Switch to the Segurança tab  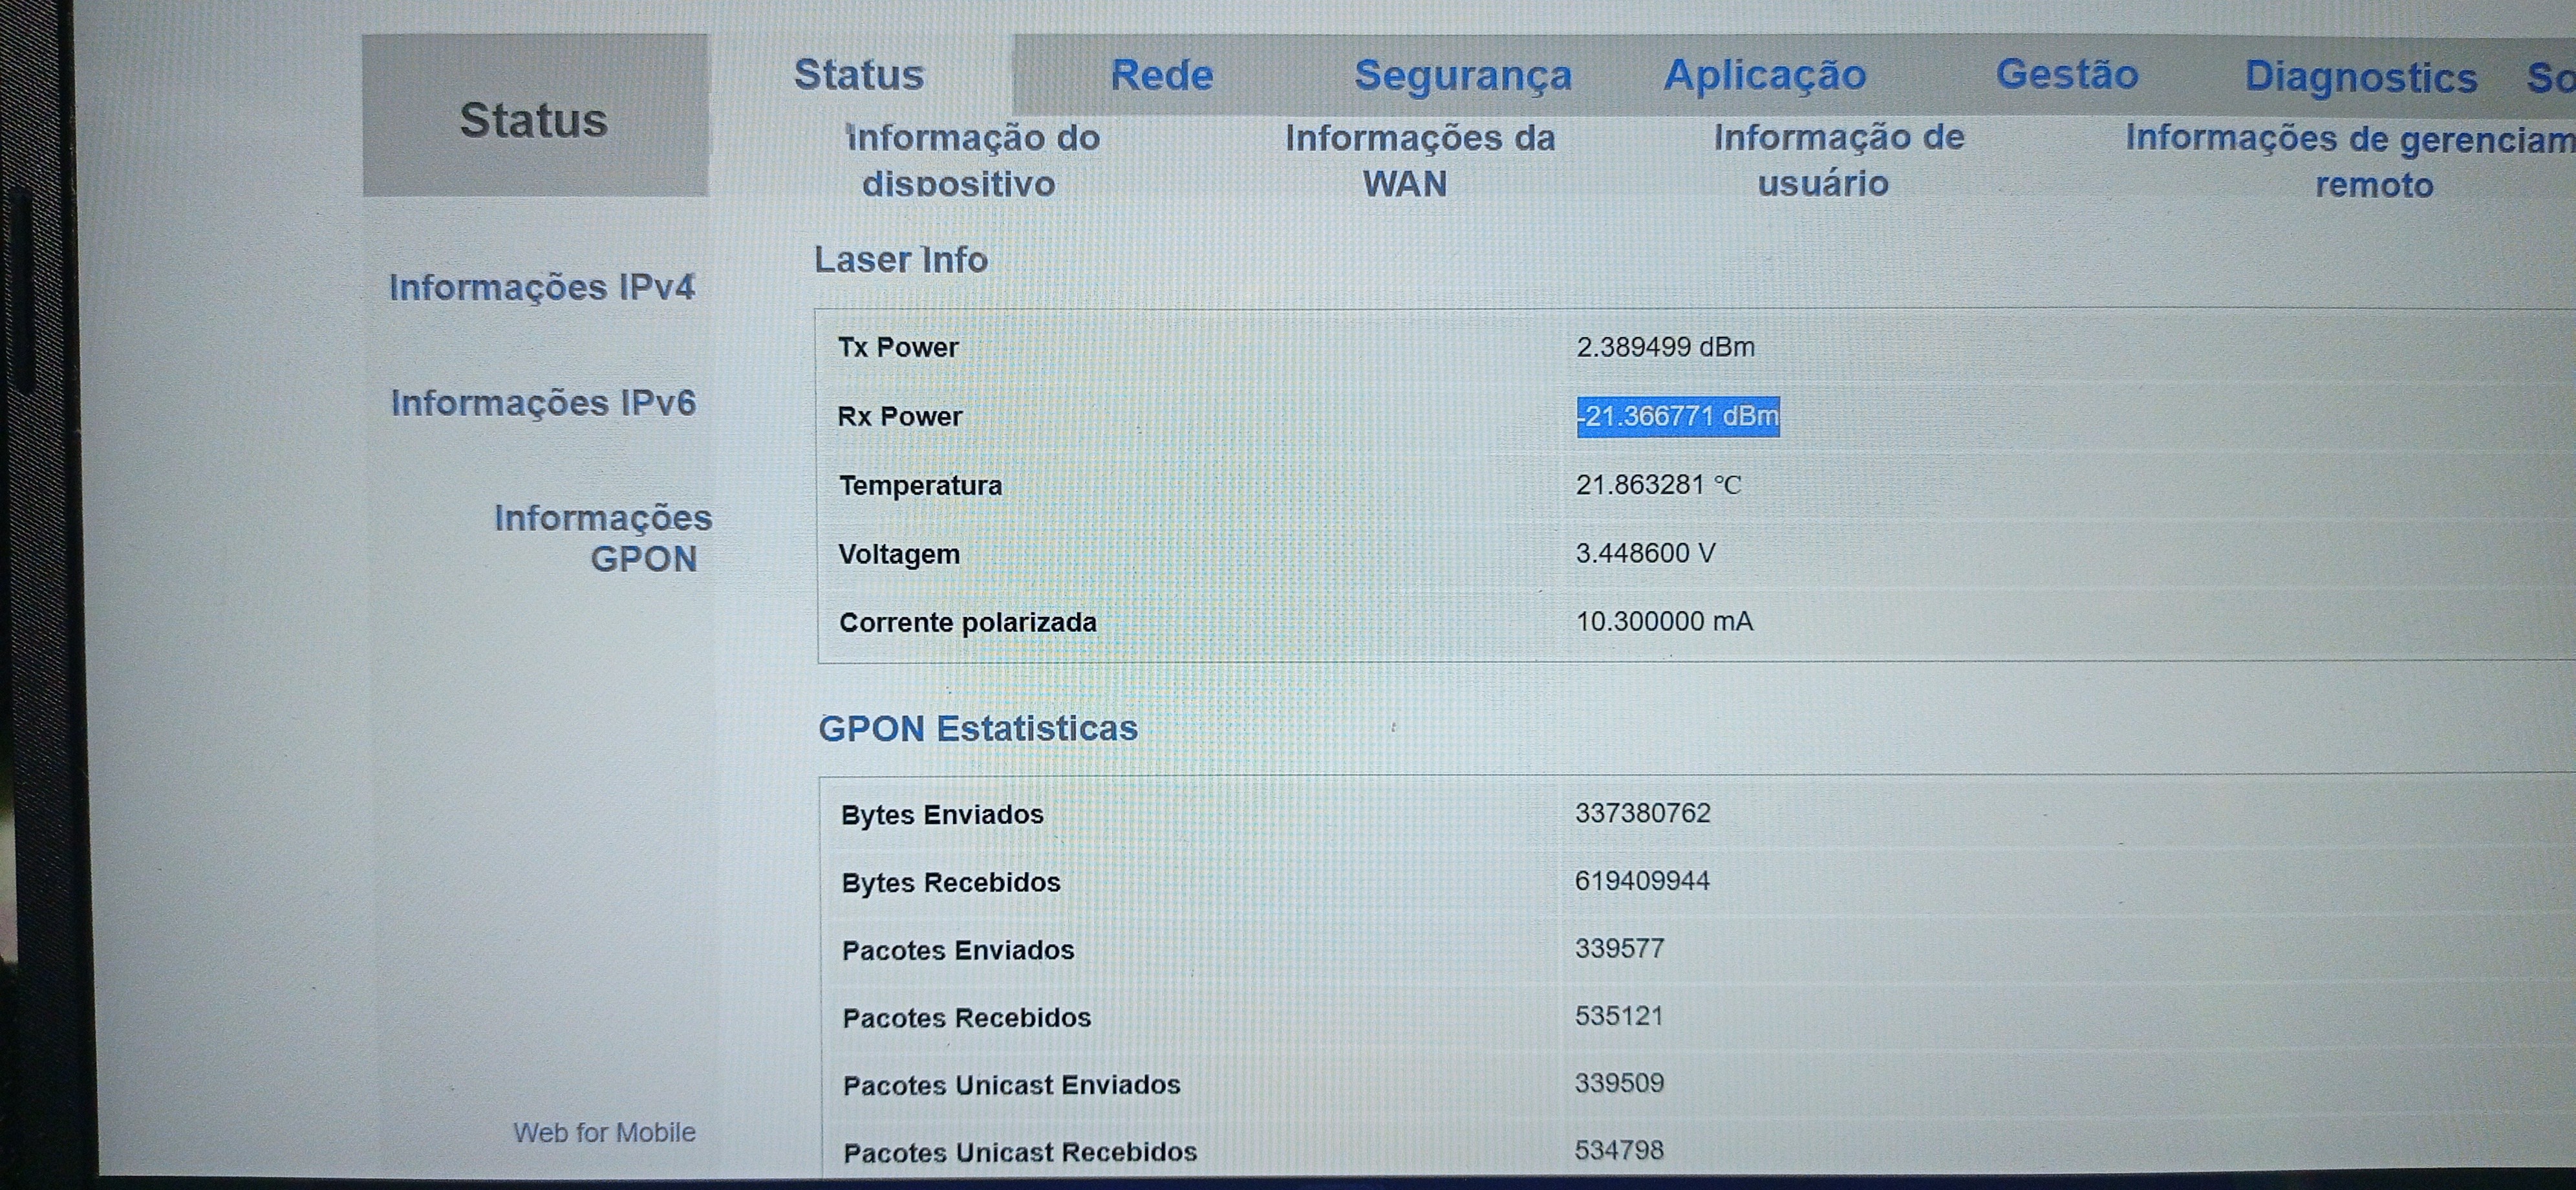coord(1462,76)
